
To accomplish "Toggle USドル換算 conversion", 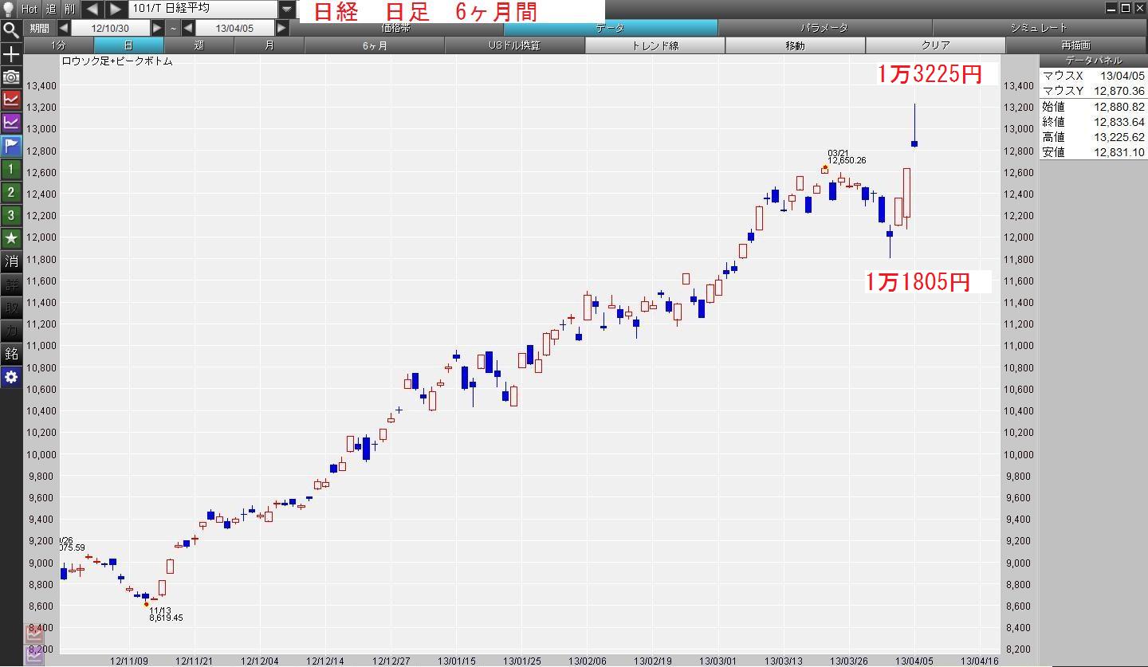I will pos(514,45).
